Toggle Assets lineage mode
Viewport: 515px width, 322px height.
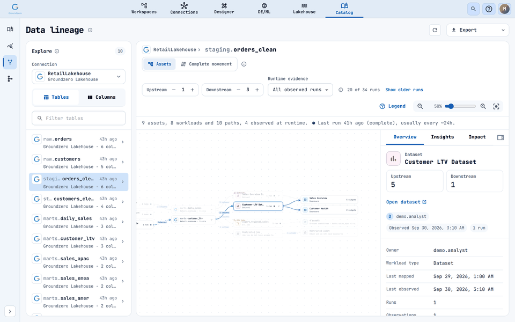click(x=160, y=64)
